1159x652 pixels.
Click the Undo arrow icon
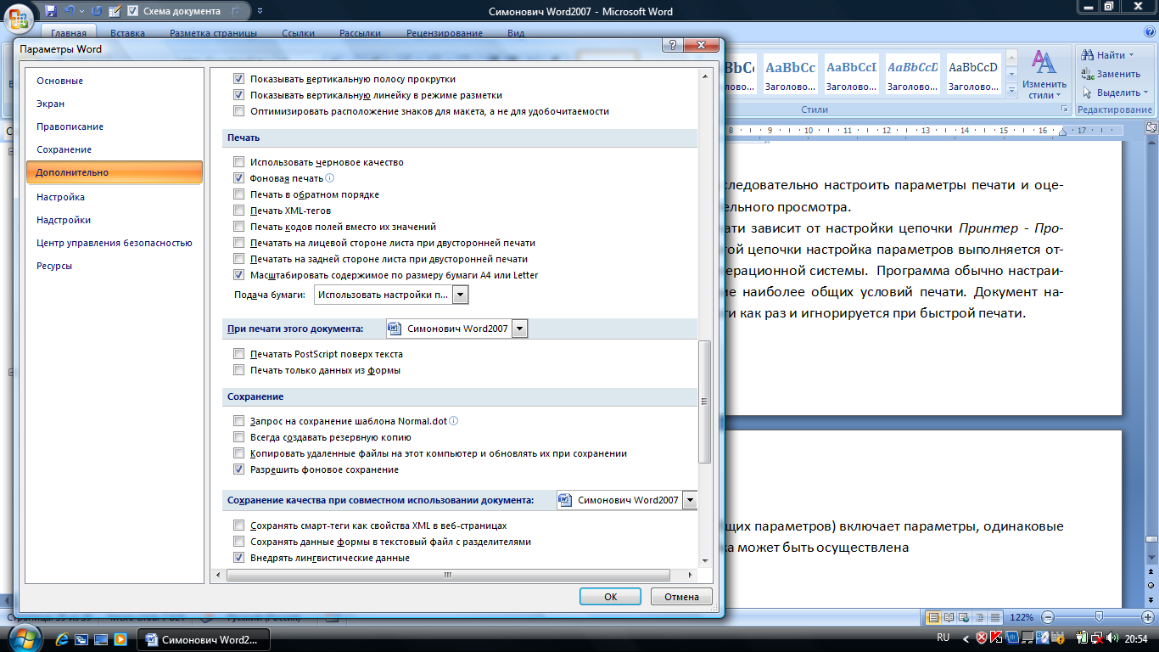pos(70,11)
